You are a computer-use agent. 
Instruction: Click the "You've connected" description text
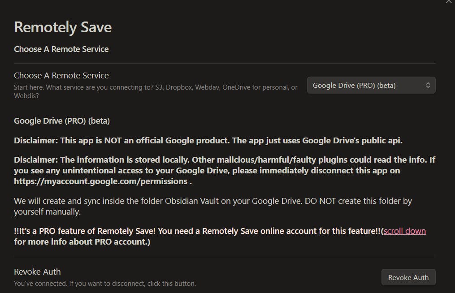(x=105, y=284)
